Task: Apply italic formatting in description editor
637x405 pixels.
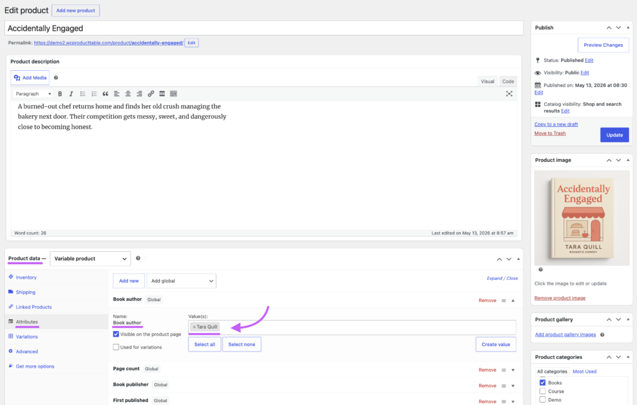Action: [x=71, y=94]
